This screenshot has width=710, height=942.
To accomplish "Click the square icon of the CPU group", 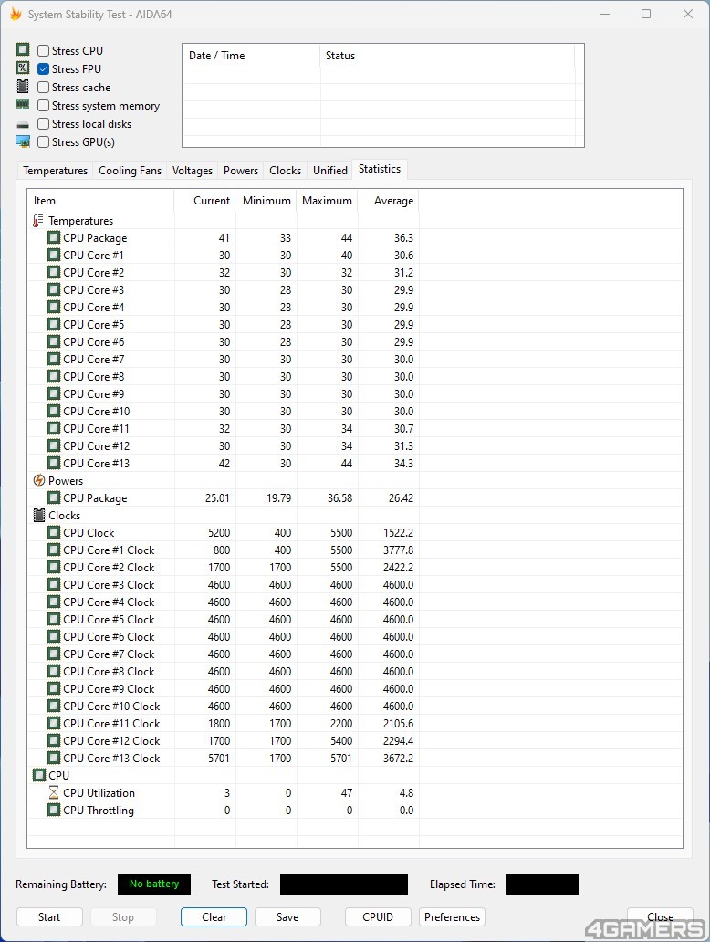I will click(x=39, y=776).
